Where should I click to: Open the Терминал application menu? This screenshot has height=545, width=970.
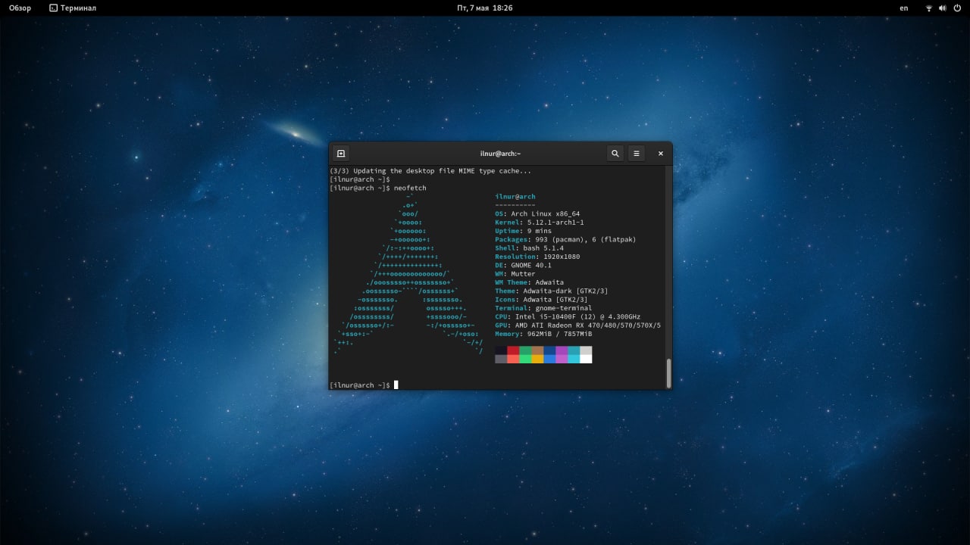(73, 8)
